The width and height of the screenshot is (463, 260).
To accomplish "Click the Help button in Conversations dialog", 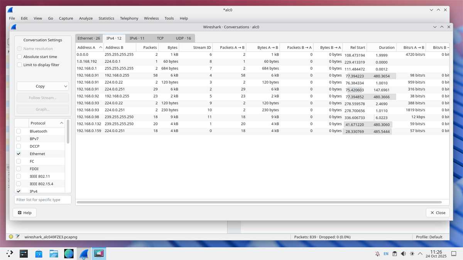I will coord(25,213).
